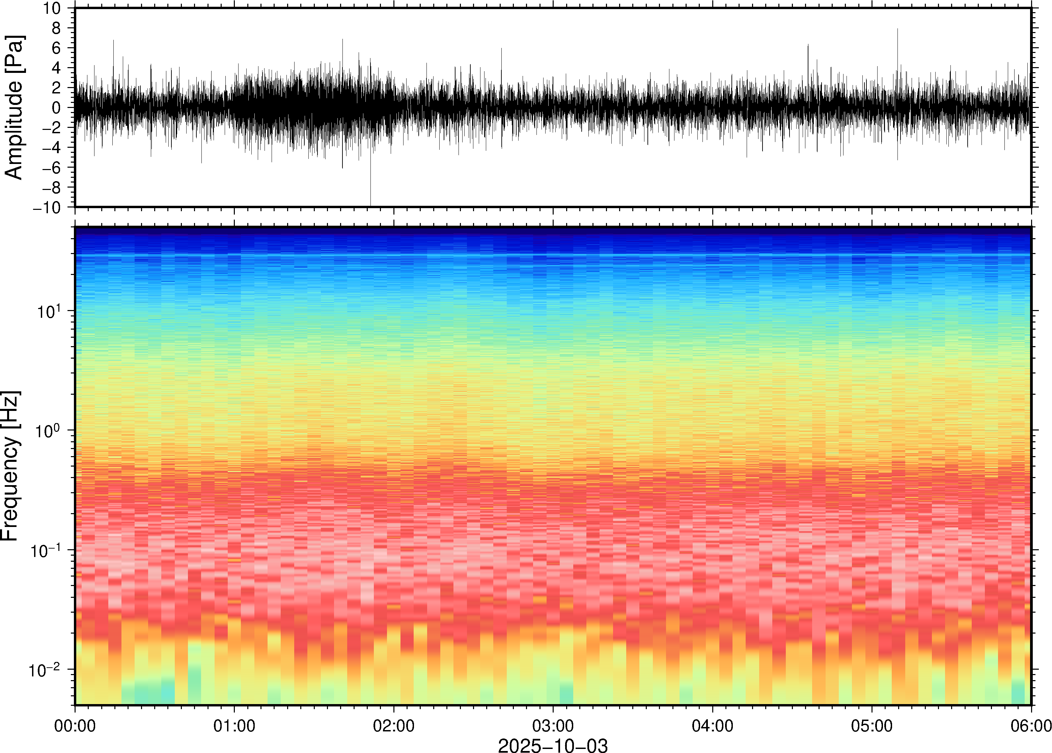
Task: Click the 04:00 time axis label
Action: [713, 726]
